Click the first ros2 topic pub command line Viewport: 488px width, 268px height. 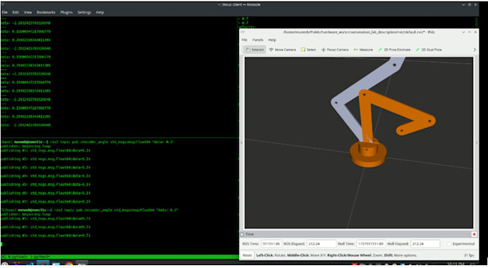coord(88,142)
